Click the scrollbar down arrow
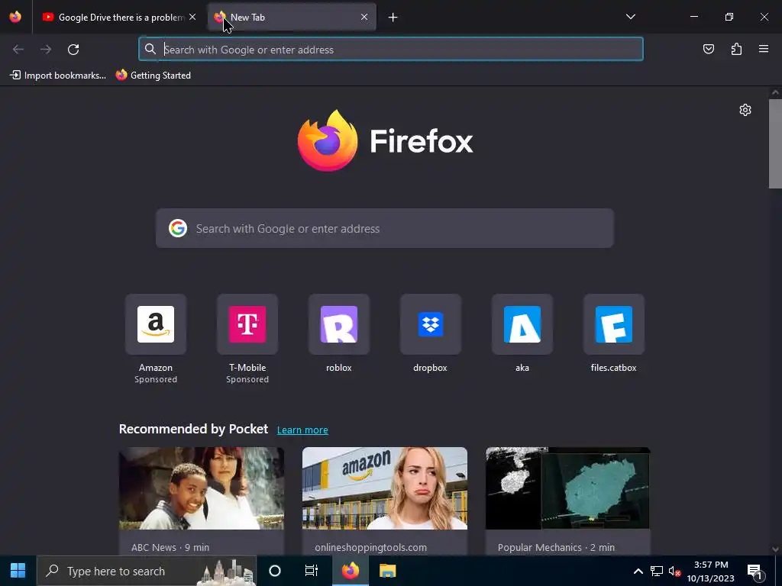Image resolution: width=782 pixels, height=586 pixels. [775, 549]
